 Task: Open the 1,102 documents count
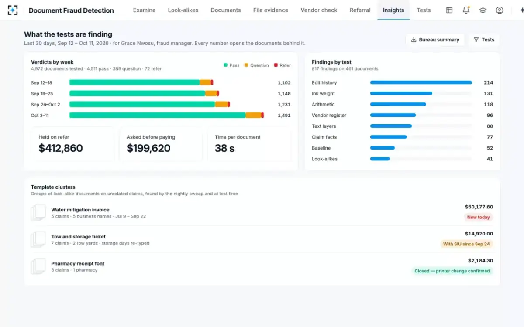(284, 83)
